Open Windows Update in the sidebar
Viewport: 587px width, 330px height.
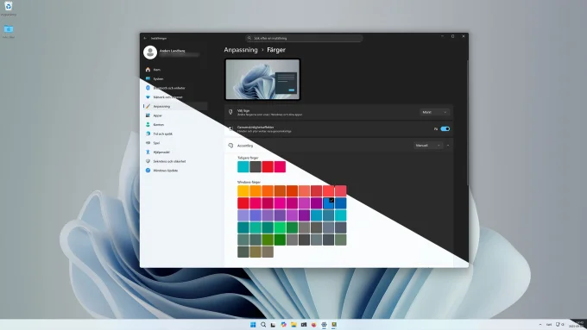(x=175, y=171)
